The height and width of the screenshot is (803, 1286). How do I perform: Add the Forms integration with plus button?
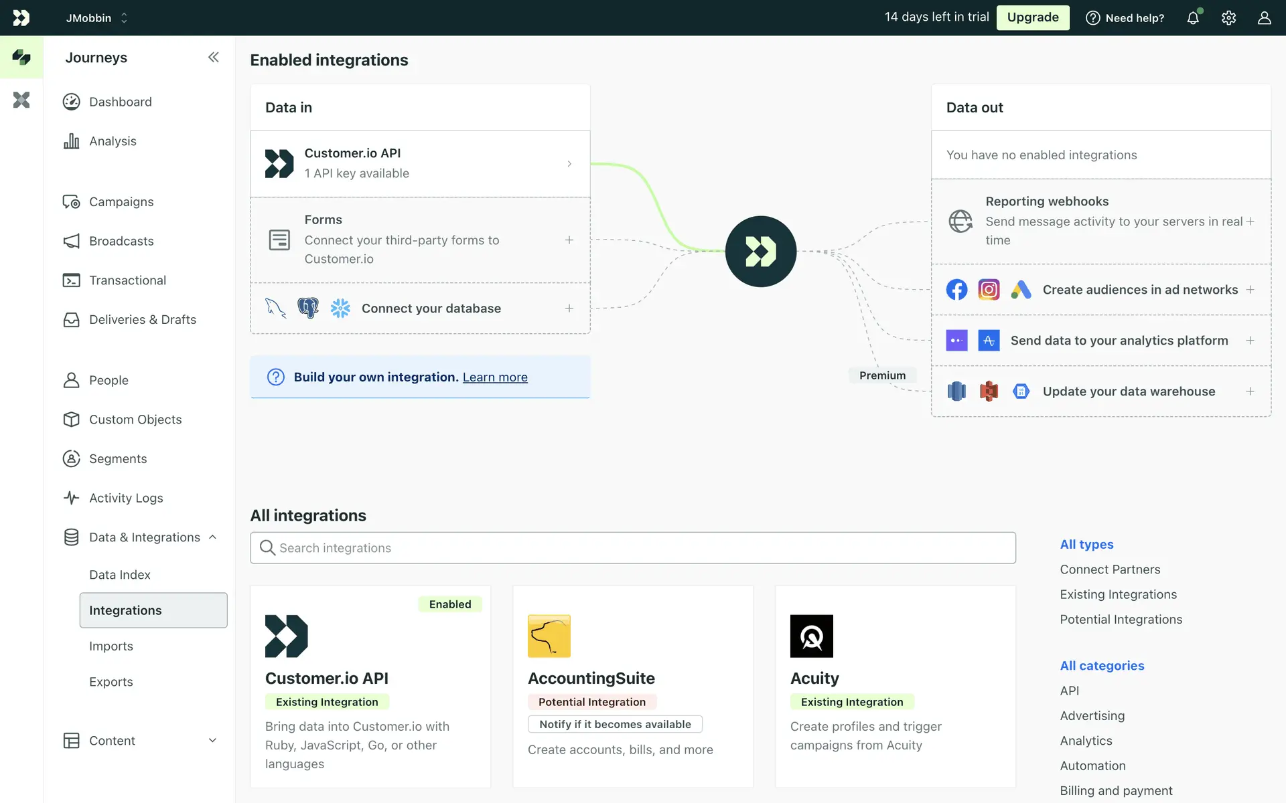(569, 240)
